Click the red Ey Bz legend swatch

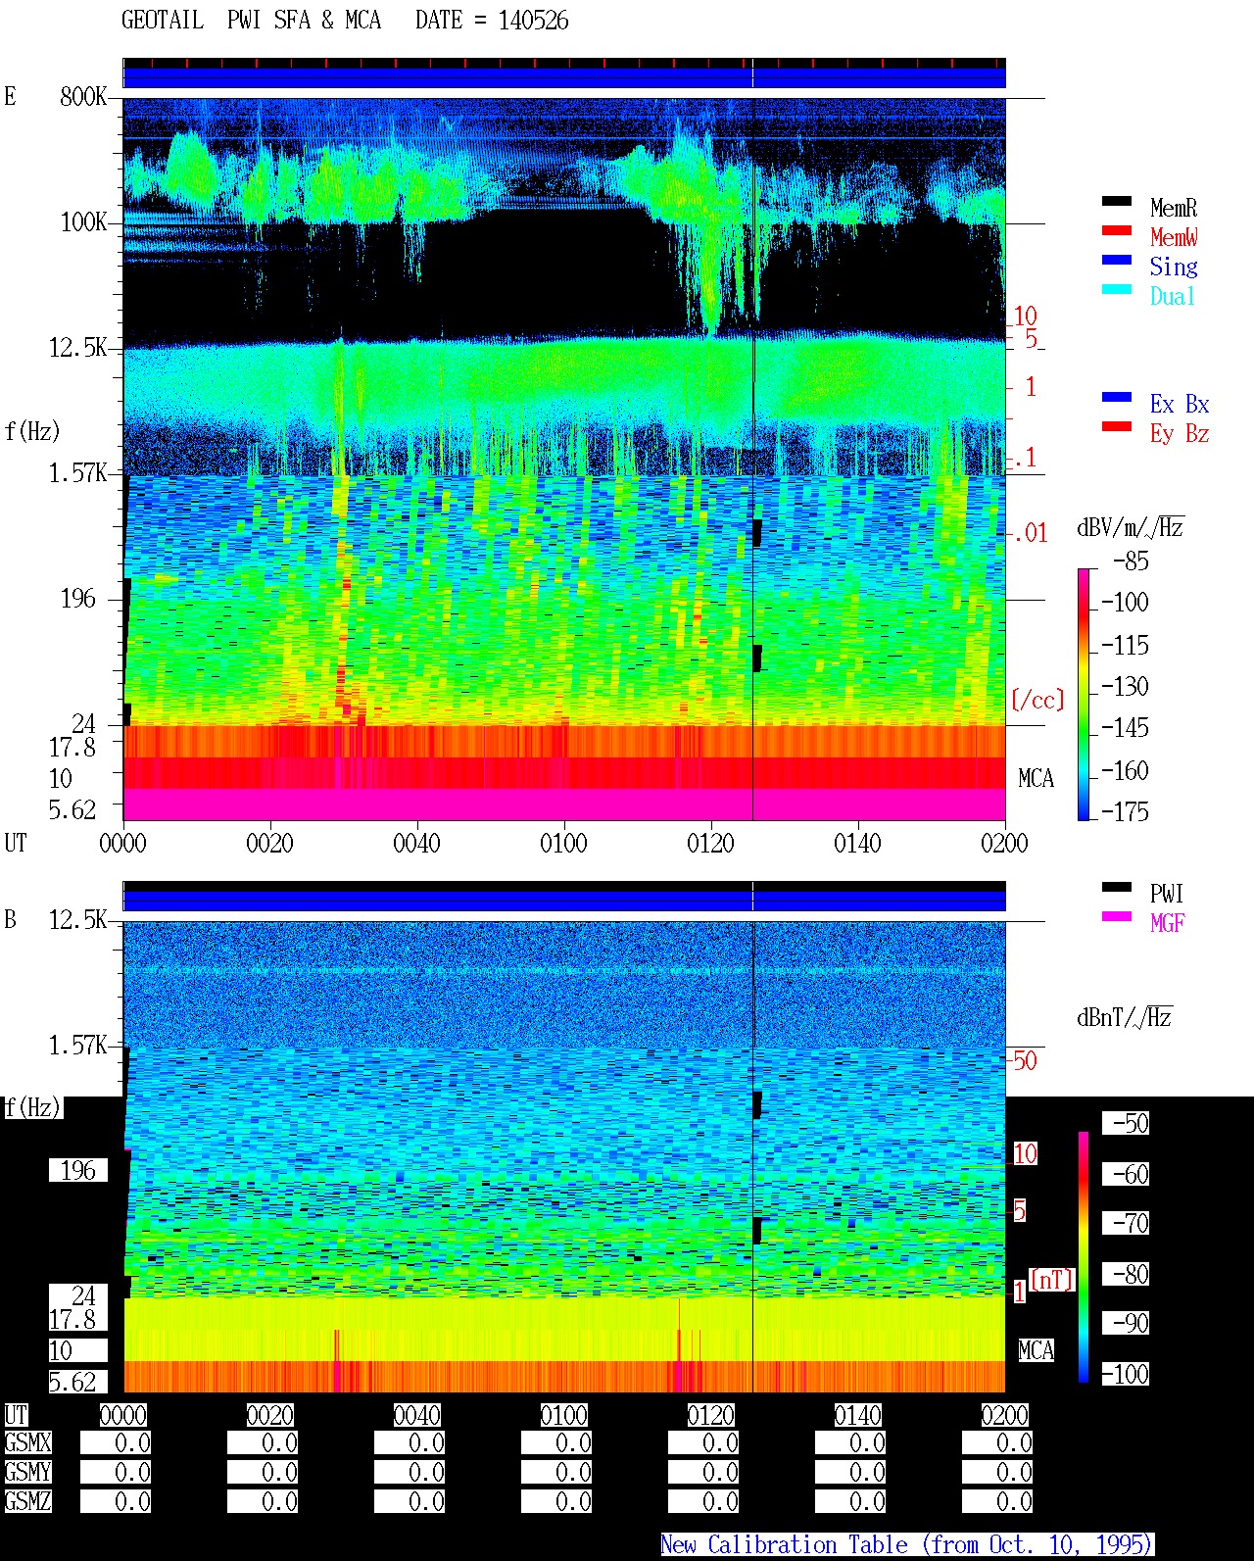point(1117,426)
